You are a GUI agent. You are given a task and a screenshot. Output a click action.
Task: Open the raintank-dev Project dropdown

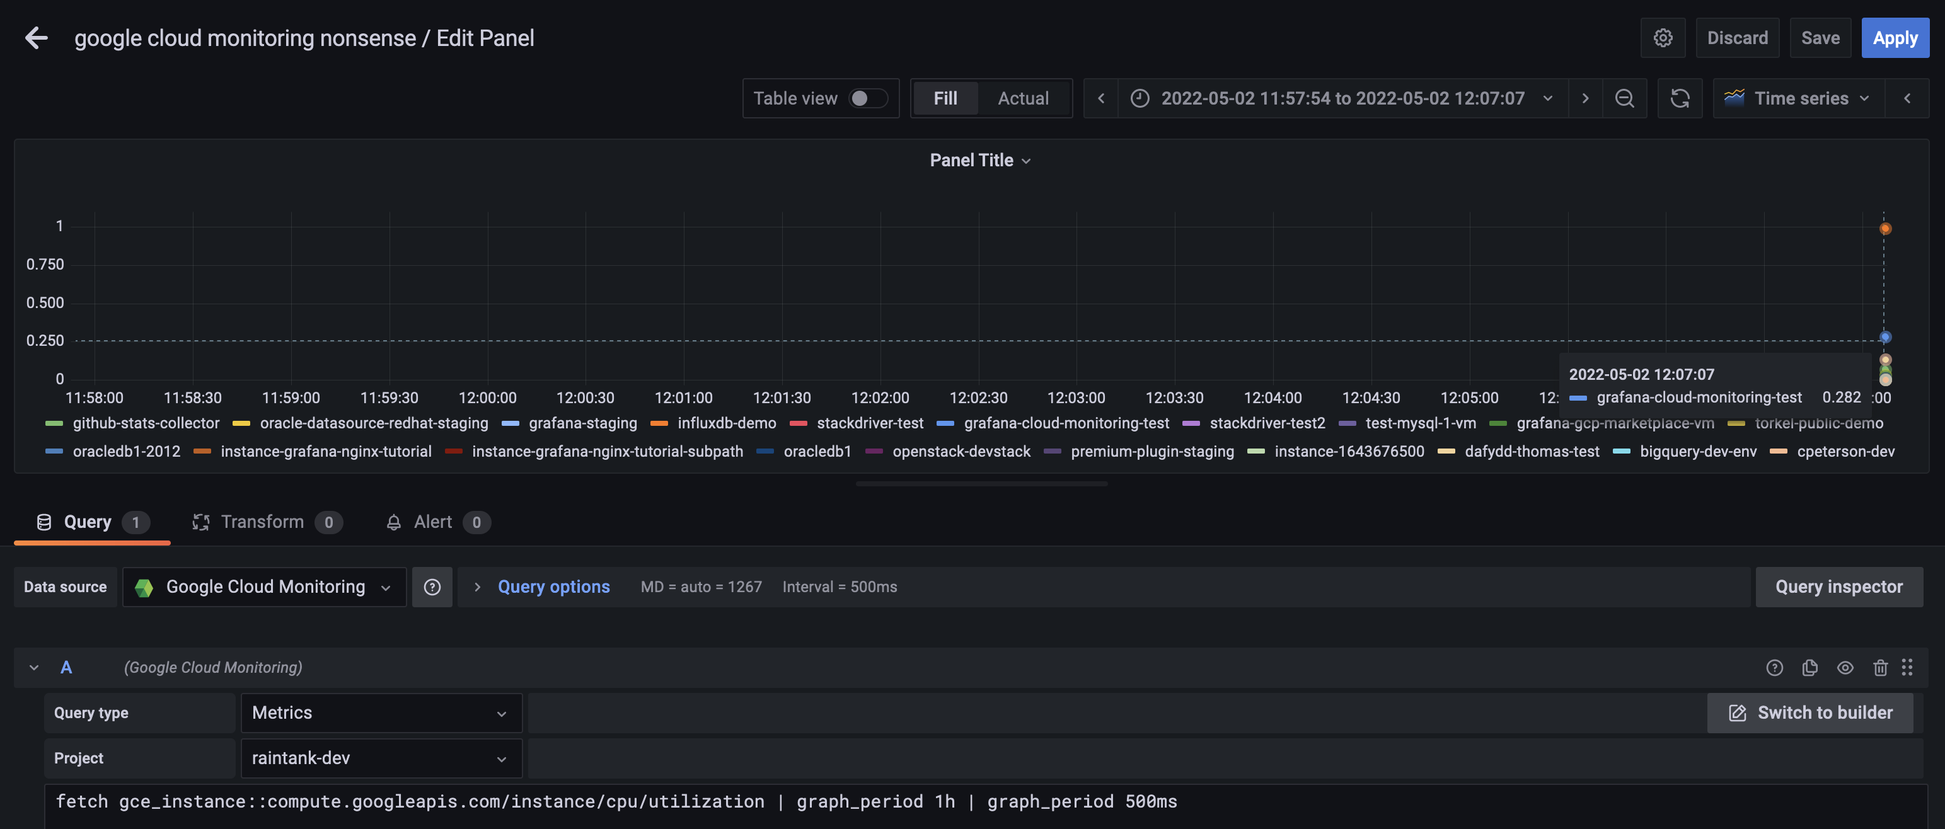381,758
